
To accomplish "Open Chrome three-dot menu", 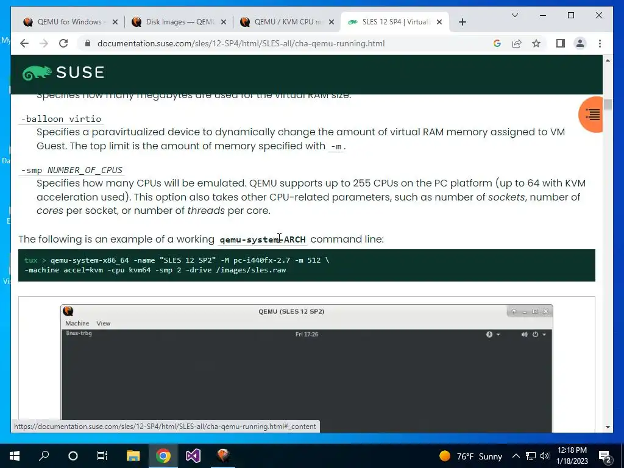I will (x=600, y=43).
